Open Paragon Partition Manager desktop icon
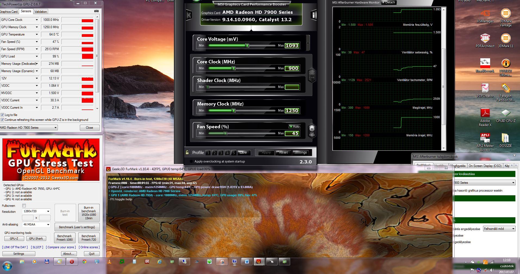This screenshot has height=274, width=520. pos(506,93)
